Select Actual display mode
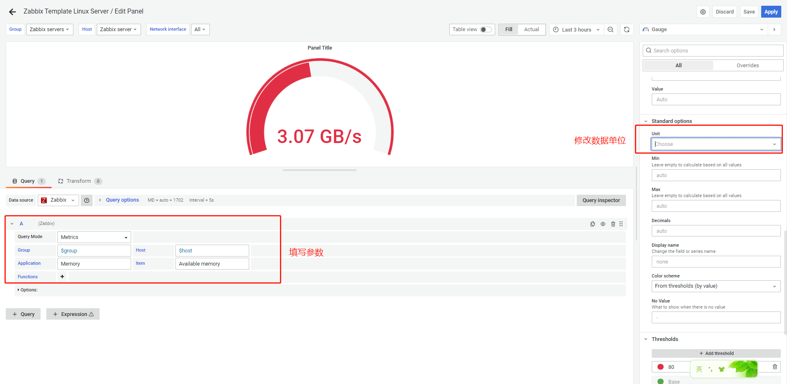 [x=532, y=30]
